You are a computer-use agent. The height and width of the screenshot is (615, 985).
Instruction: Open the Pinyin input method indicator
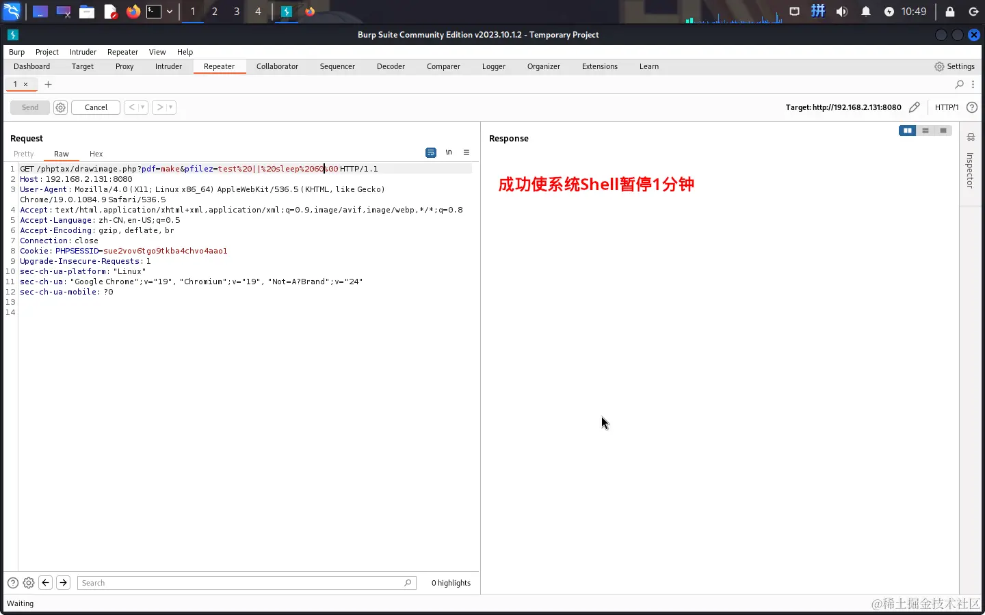point(818,11)
